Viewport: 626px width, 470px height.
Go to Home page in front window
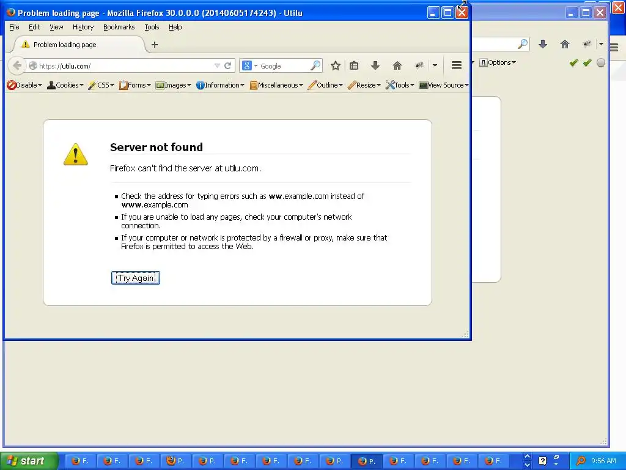397,65
